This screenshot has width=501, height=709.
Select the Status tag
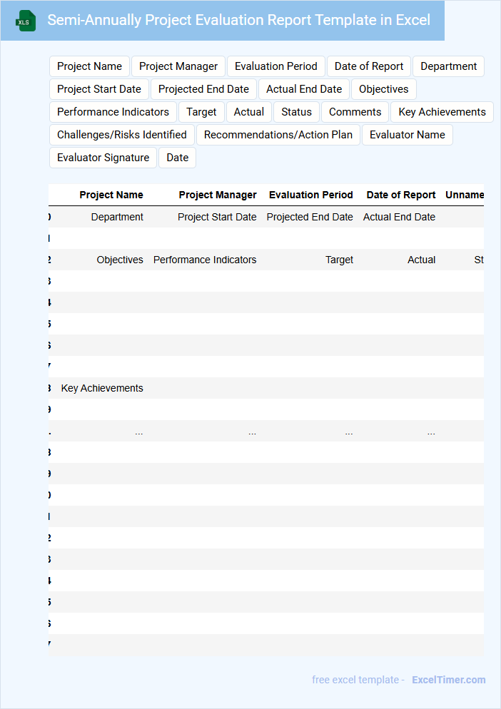pos(296,112)
